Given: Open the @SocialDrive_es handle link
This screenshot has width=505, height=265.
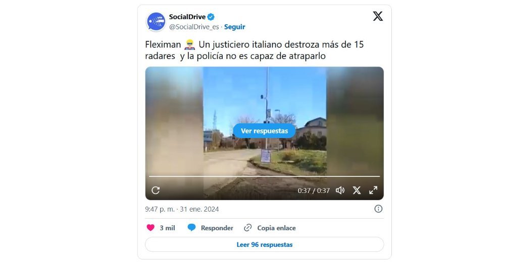Looking at the screenshot, I should click(194, 27).
